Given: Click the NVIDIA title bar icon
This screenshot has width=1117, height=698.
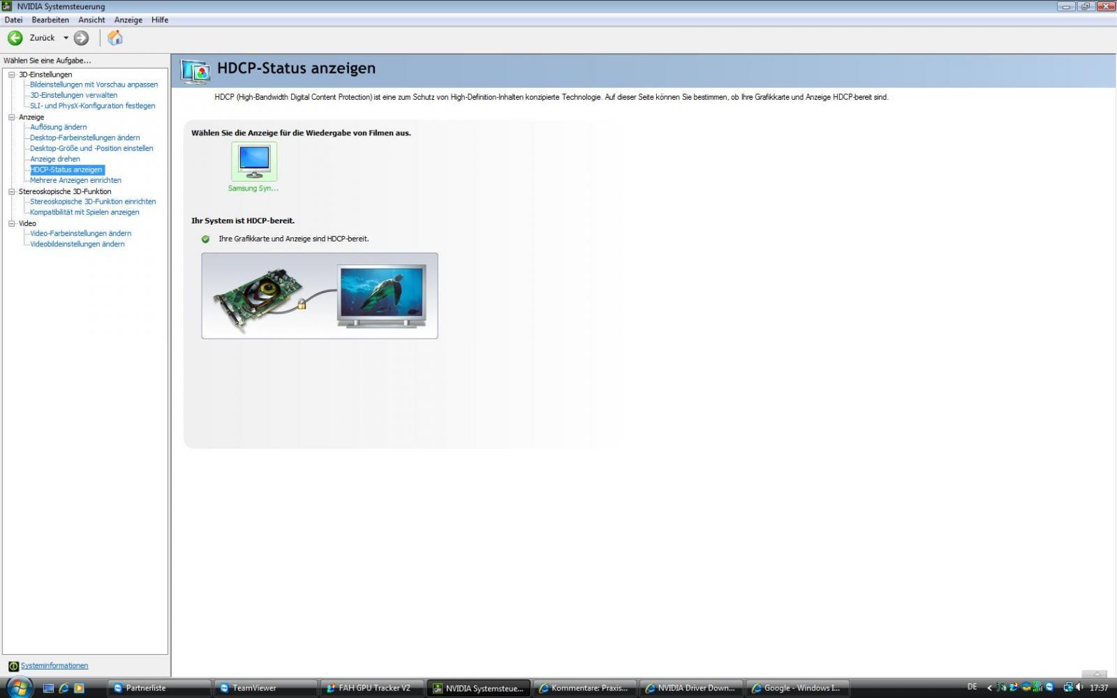Looking at the screenshot, I should coord(7,6).
